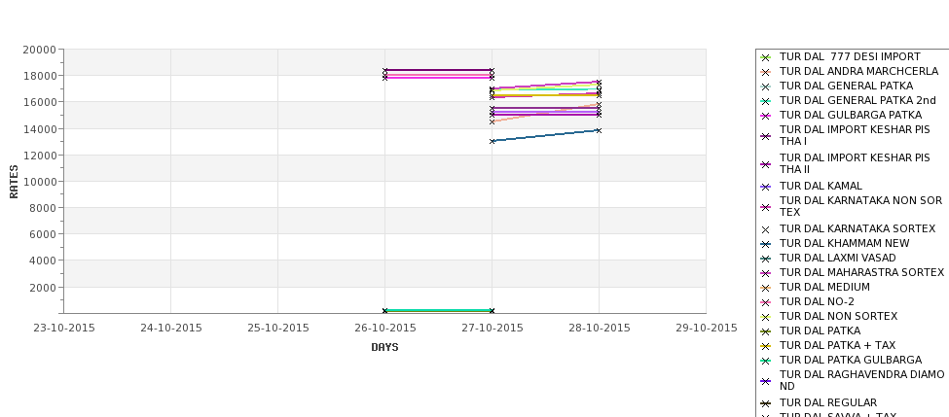Viewport: 949px width, 417px height.
Task: Click the TUR DAL 777 DESI IMPORT legend marker
Action: 765,57
